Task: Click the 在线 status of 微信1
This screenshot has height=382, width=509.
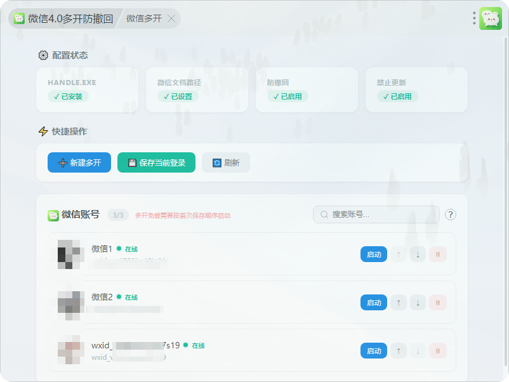Action: [131, 249]
